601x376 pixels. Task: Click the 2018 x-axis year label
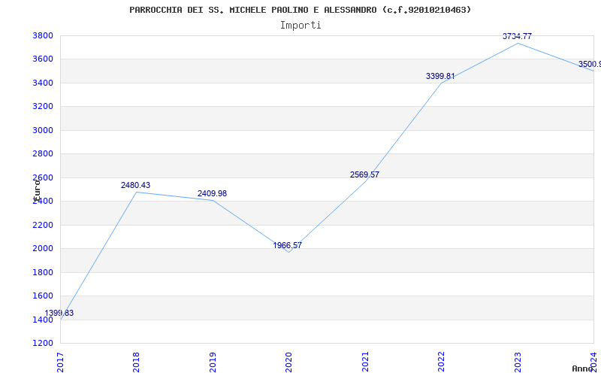pyautogui.click(x=136, y=362)
